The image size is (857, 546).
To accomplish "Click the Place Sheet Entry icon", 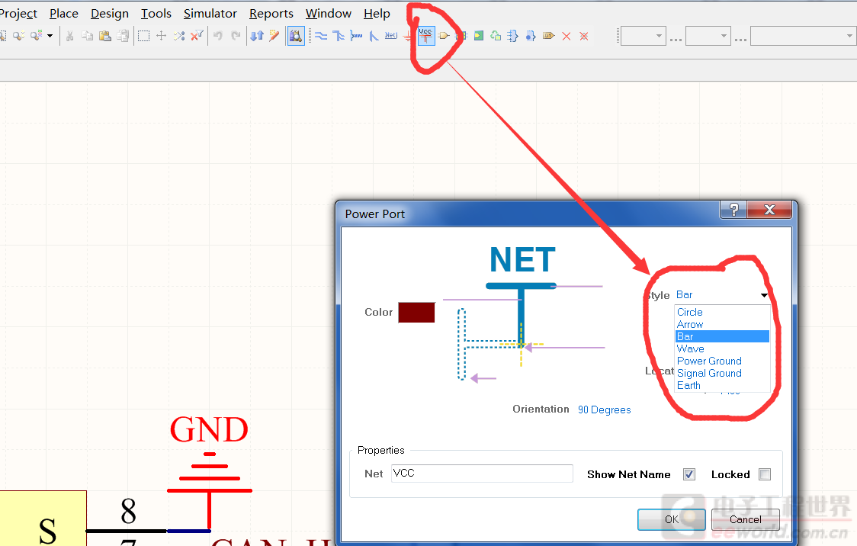I will click(x=479, y=36).
